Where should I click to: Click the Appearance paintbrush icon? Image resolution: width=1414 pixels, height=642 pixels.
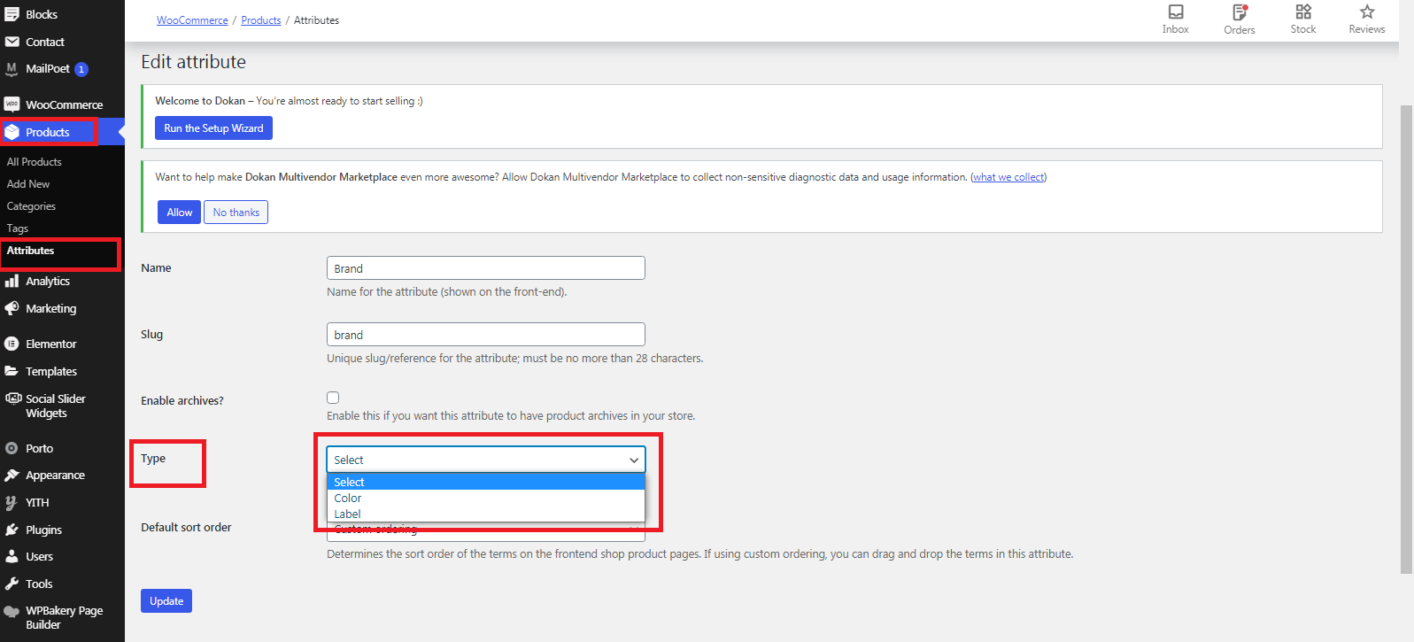(12, 476)
